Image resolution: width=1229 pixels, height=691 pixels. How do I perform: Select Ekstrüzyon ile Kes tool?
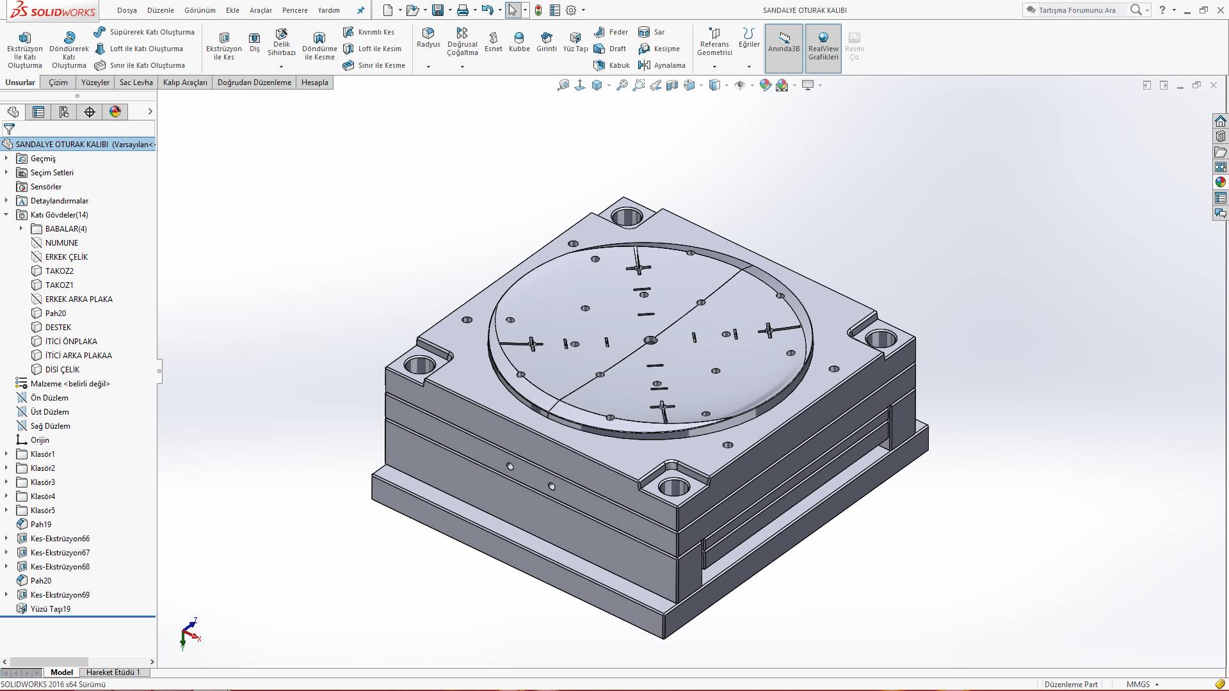point(224,46)
